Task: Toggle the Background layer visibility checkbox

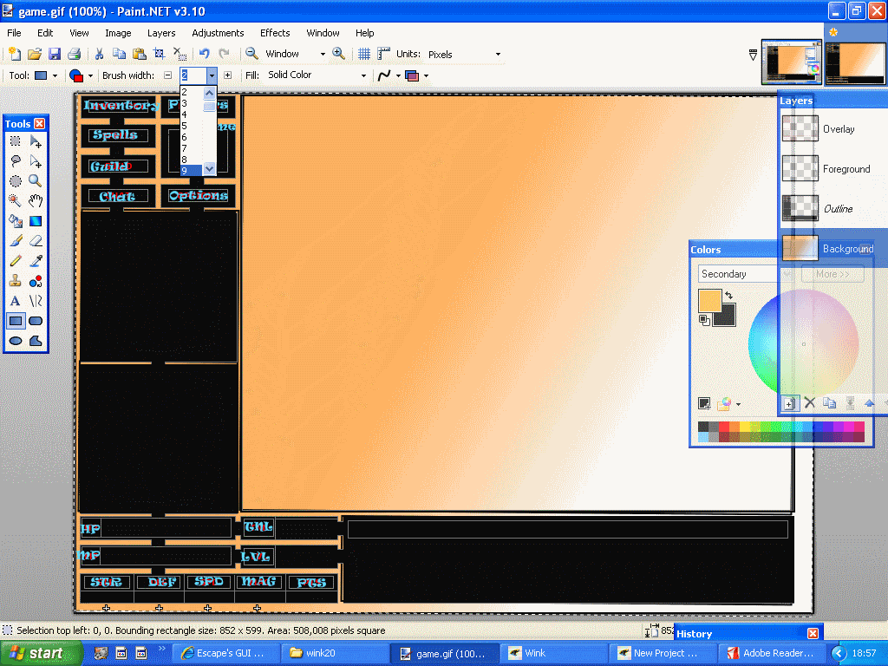Action: [865, 249]
